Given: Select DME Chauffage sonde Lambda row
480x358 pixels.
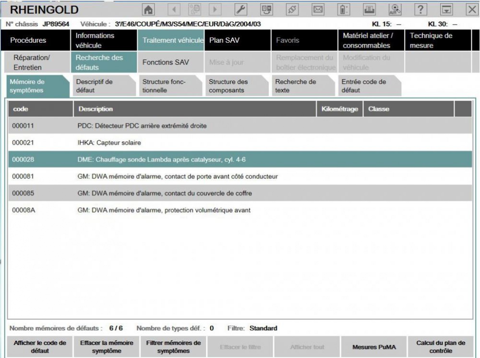Looking at the screenshot, I should click(240, 160).
